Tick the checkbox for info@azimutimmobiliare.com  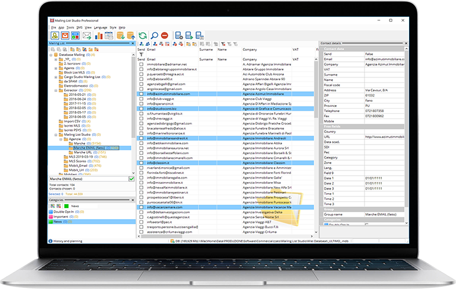point(141,94)
